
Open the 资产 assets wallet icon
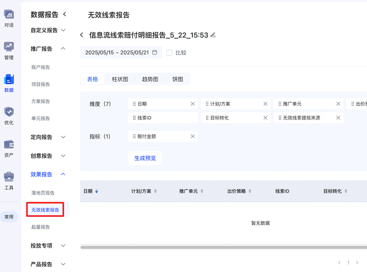point(9,145)
